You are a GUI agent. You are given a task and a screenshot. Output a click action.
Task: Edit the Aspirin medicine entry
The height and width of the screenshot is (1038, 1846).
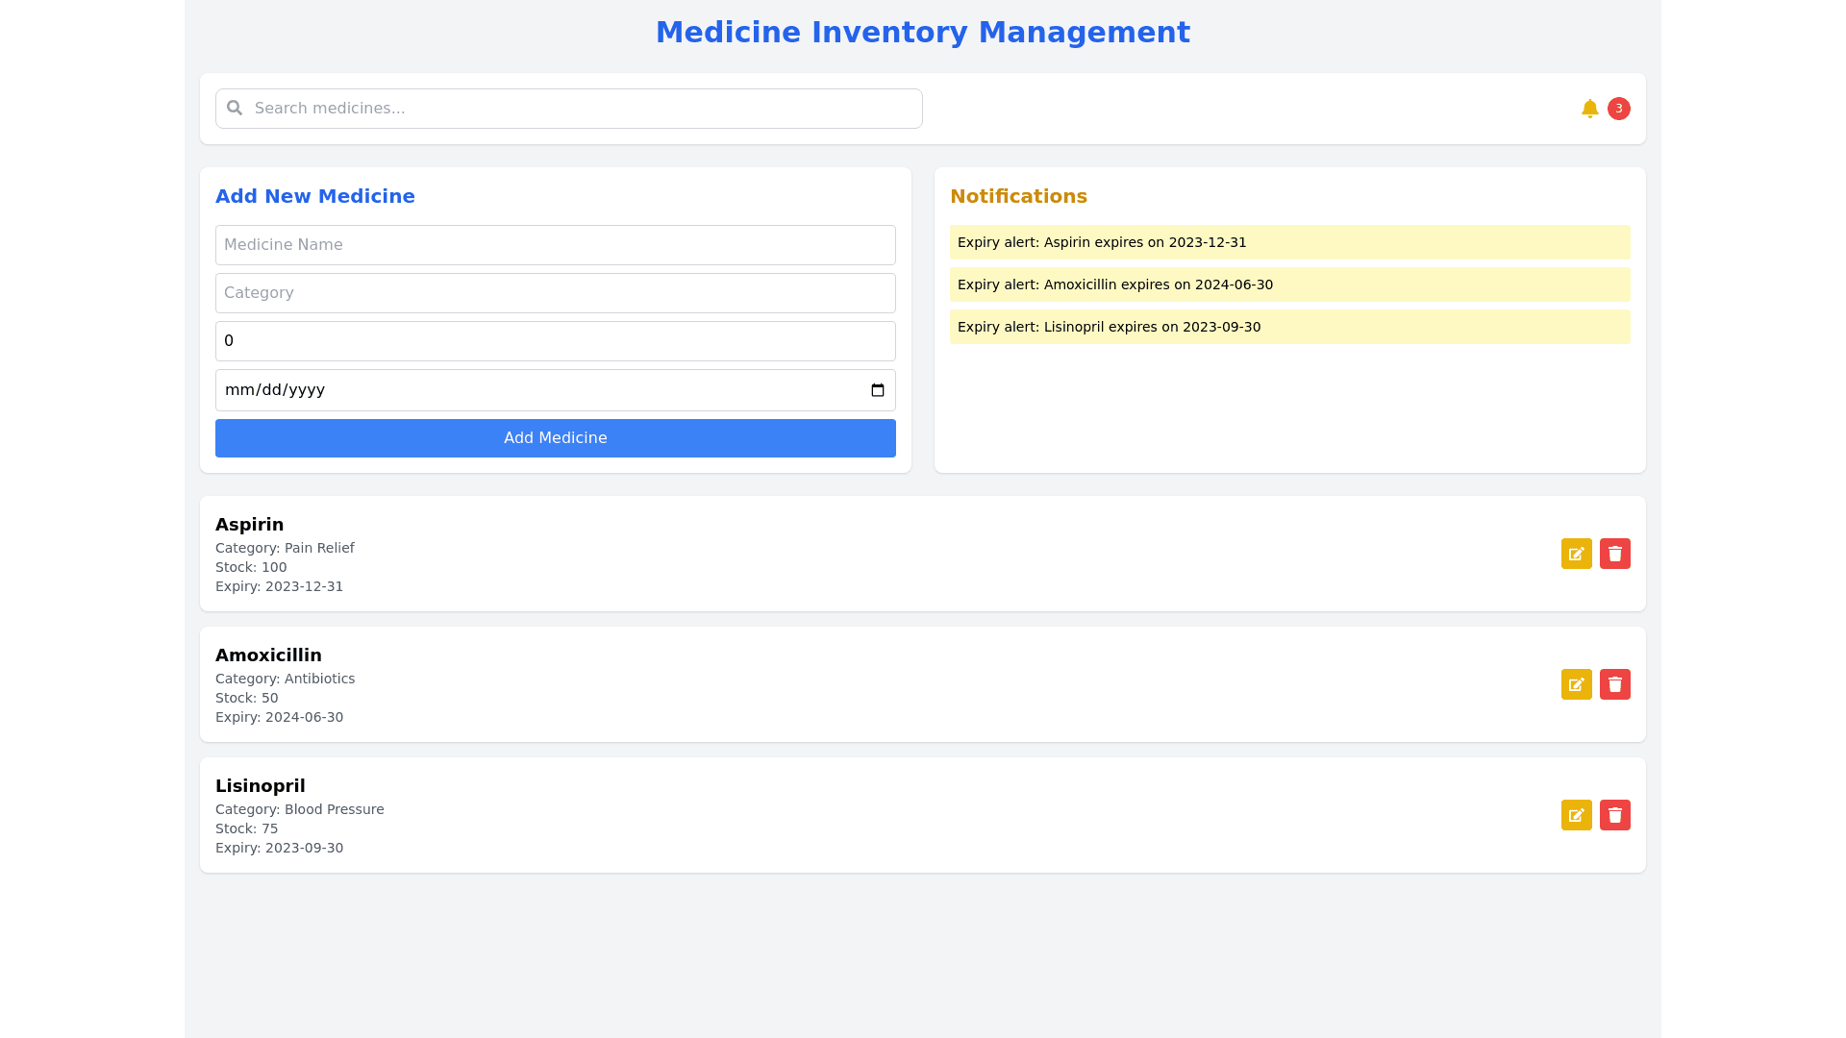coord(1576,554)
